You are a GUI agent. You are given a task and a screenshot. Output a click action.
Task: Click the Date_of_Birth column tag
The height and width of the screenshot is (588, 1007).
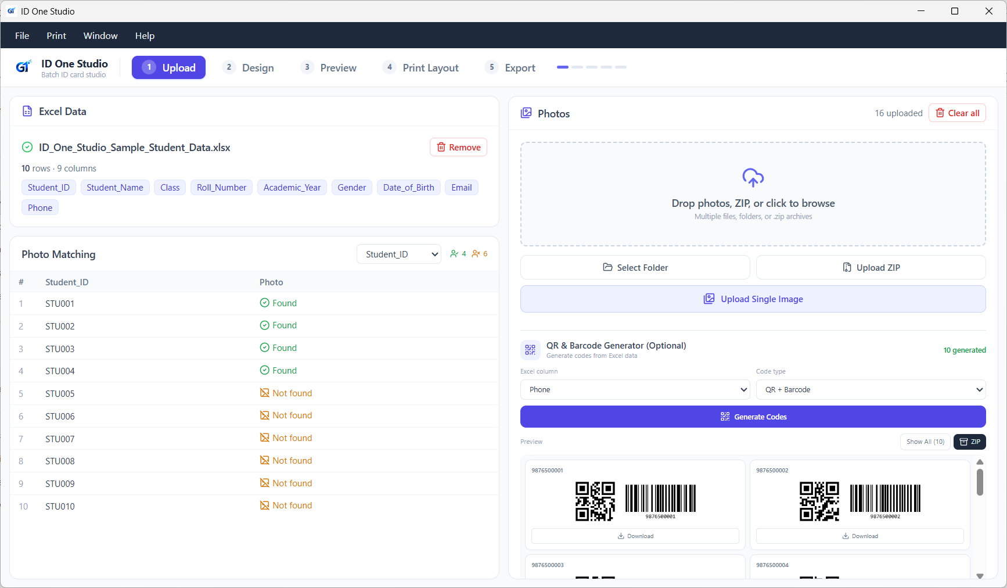pos(409,187)
